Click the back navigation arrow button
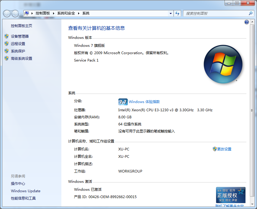 7,14
